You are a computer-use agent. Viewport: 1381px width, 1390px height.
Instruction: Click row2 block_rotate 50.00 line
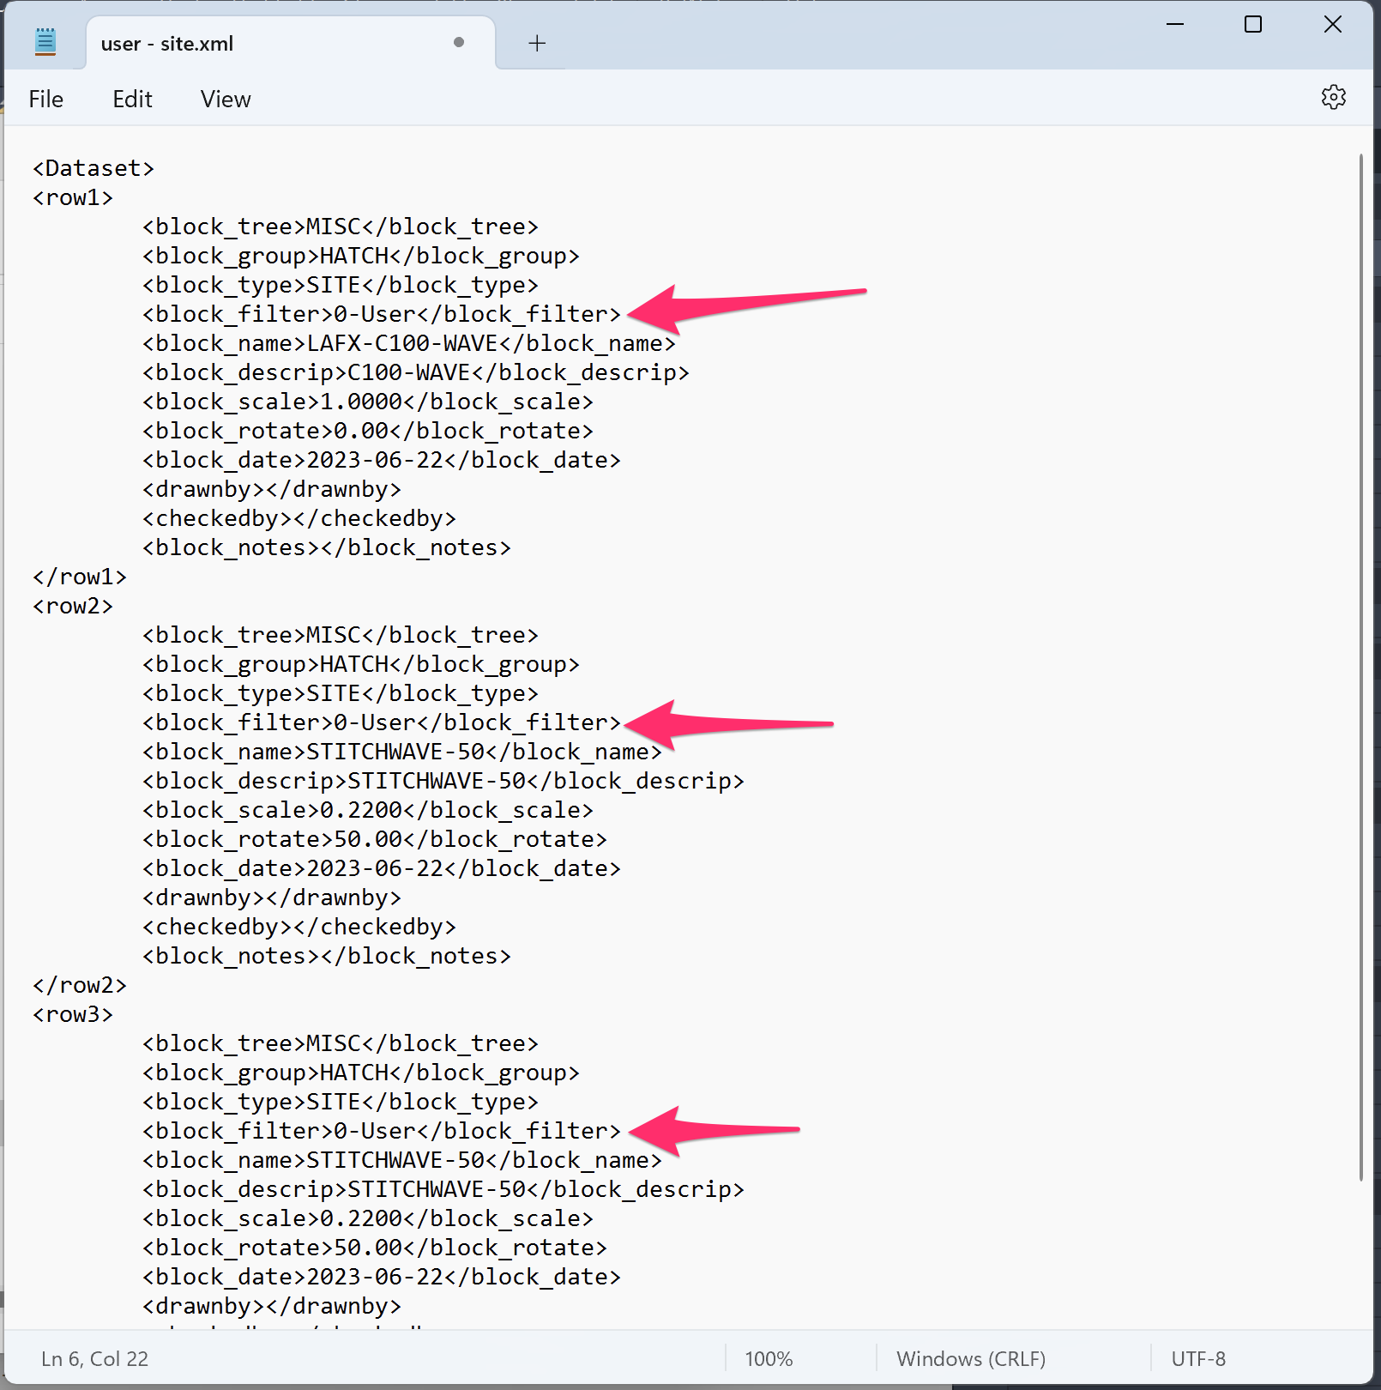tap(375, 839)
